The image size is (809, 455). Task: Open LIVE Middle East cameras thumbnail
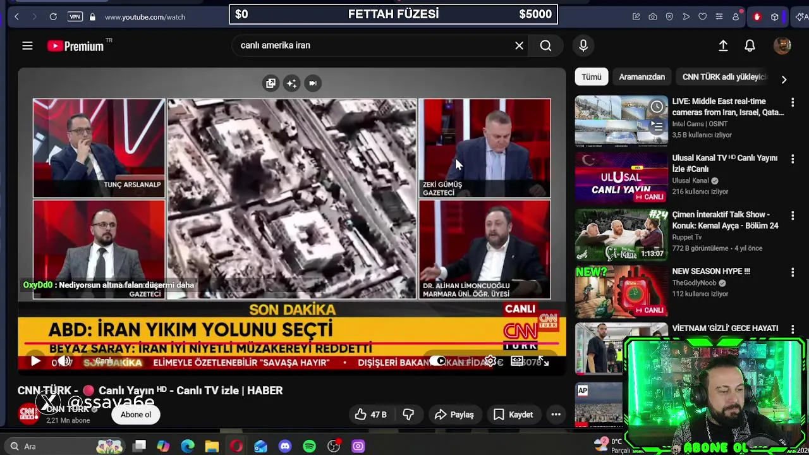point(621,121)
